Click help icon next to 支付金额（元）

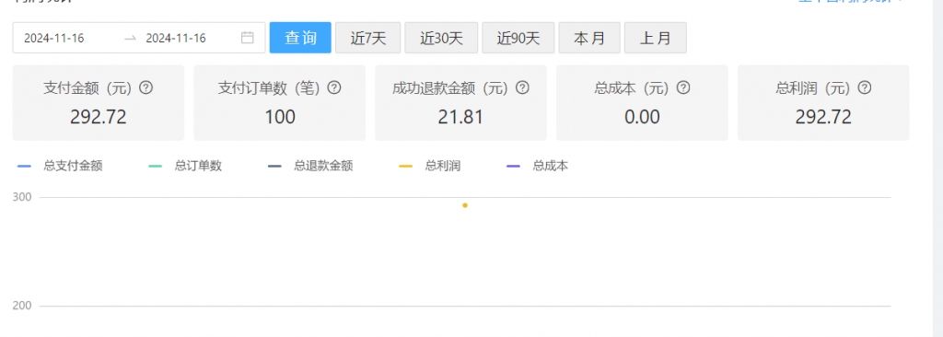click(146, 87)
